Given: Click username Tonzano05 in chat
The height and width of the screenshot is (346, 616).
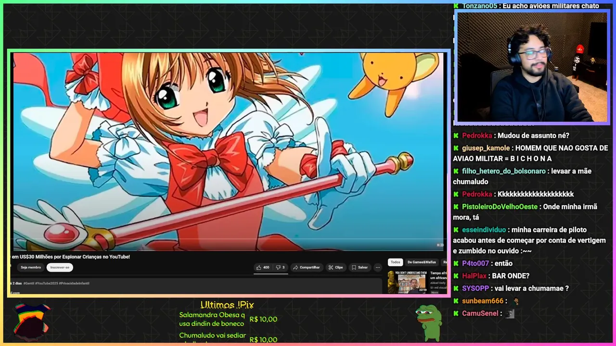Looking at the screenshot, I should [x=479, y=6].
